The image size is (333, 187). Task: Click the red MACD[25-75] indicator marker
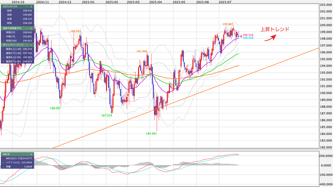click(4, 159)
